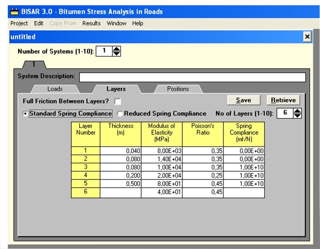The height and width of the screenshot is (249, 320).
Task: Select layer 5 row header
Action: [86, 184]
